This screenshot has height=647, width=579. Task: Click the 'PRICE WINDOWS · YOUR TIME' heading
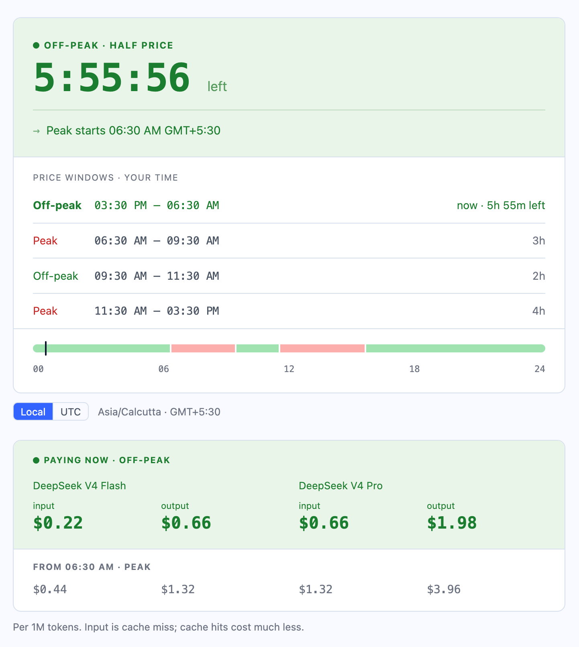106,178
